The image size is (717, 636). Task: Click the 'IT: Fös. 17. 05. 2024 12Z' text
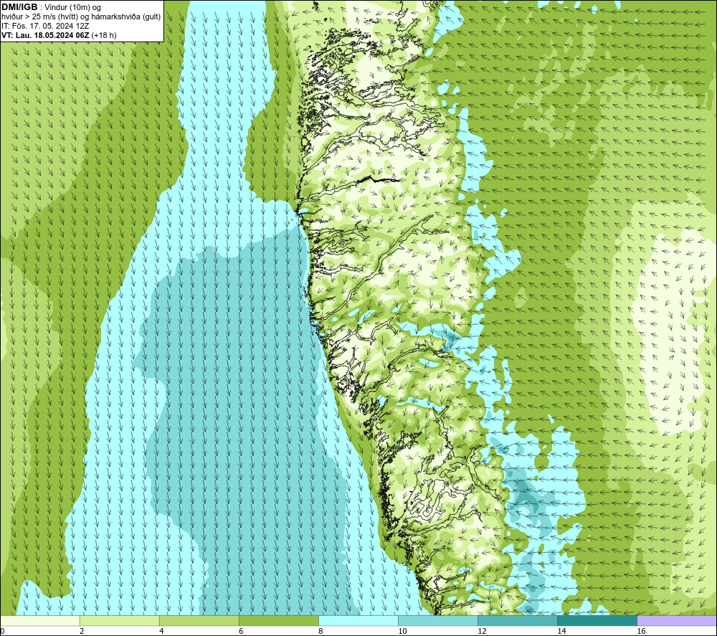45,26
